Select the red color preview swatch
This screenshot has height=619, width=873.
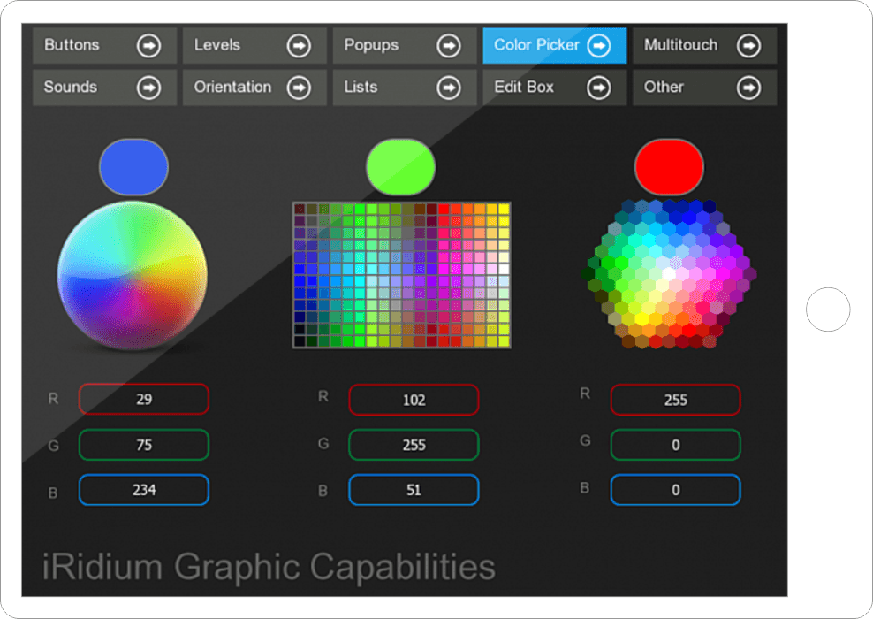669,166
